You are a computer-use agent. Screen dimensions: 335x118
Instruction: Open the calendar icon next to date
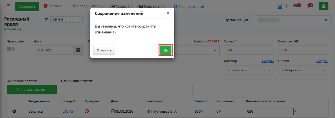coord(79,50)
